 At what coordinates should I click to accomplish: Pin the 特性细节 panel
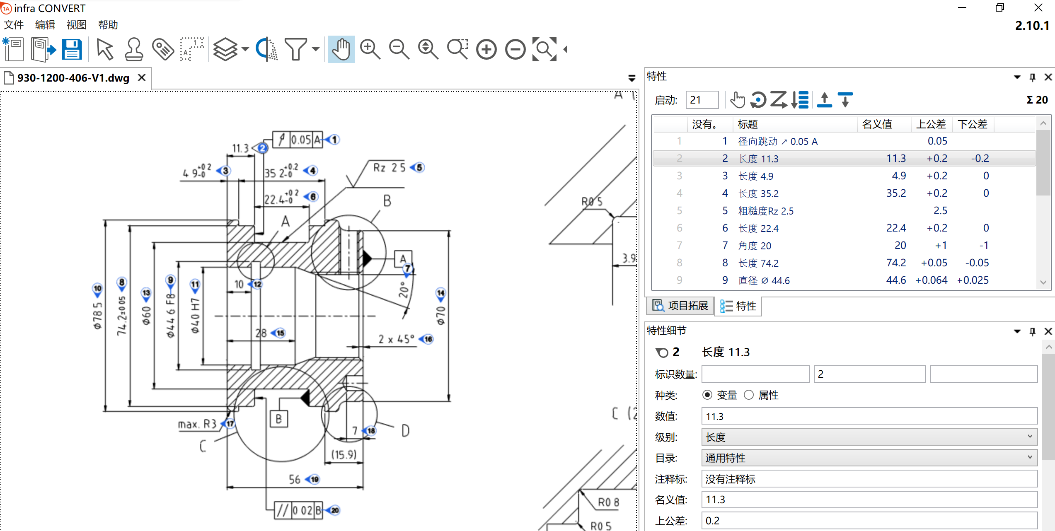point(1033,331)
